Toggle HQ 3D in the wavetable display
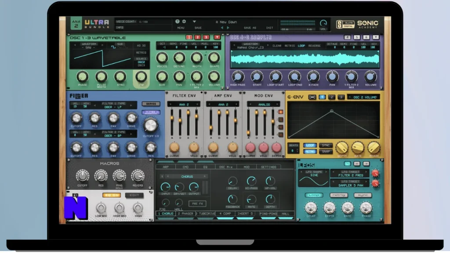This screenshot has height=253, width=450. (x=141, y=46)
